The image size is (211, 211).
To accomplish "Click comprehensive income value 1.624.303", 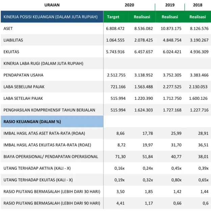I will [144, 110].
